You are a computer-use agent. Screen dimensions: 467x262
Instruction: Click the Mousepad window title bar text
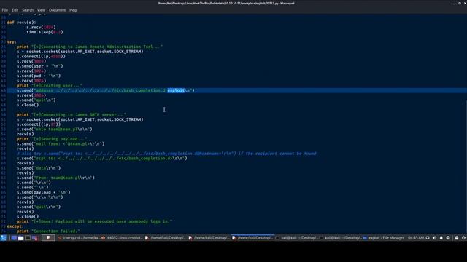click(x=226, y=3)
